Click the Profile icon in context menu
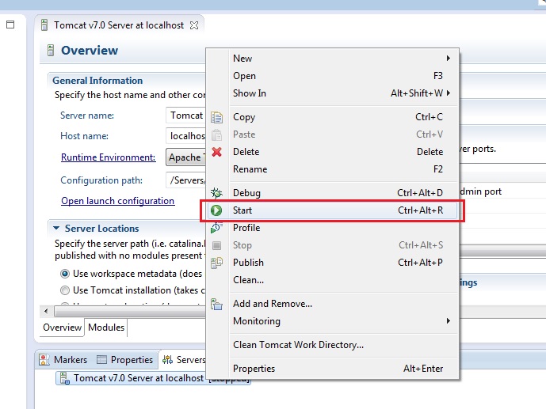 pos(216,228)
